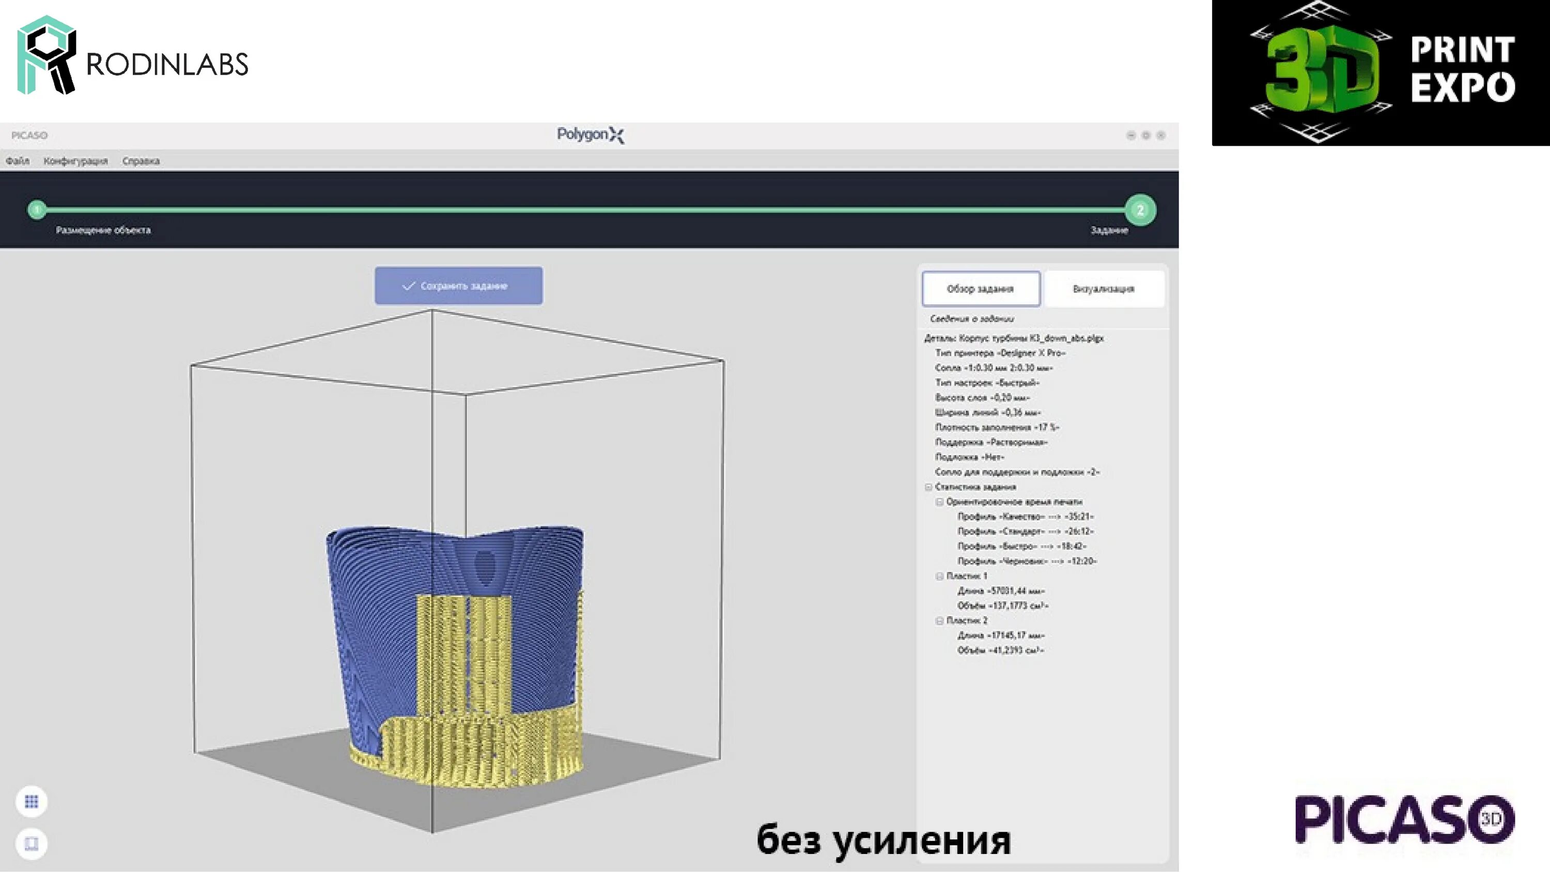
Task: Click the grid view icon at bottom left
Action: (32, 801)
